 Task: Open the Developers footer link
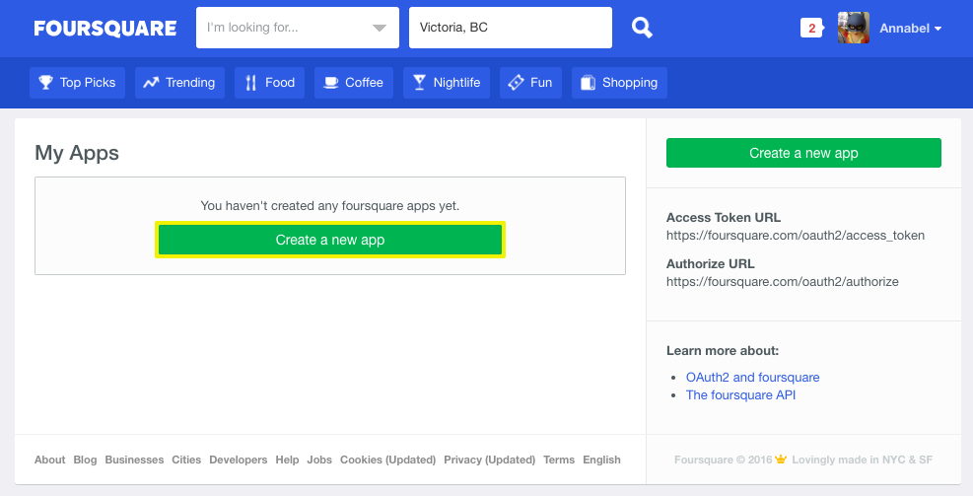(x=239, y=460)
